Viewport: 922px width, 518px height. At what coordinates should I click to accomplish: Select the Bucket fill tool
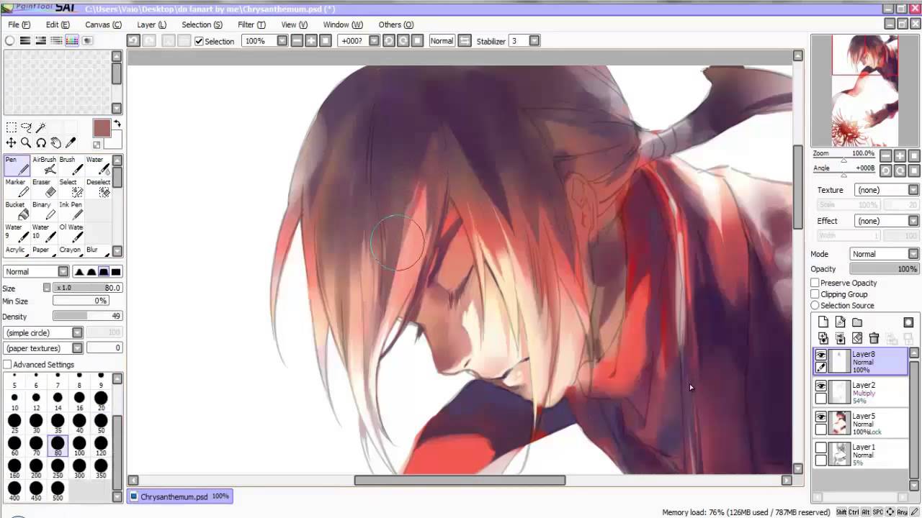pos(17,211)
